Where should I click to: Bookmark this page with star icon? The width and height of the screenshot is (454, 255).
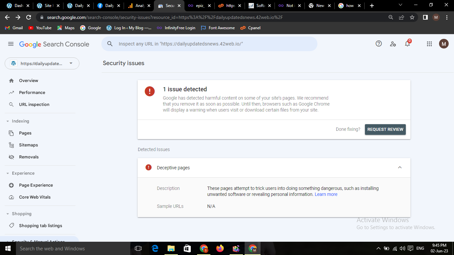(x=412, y=17)
